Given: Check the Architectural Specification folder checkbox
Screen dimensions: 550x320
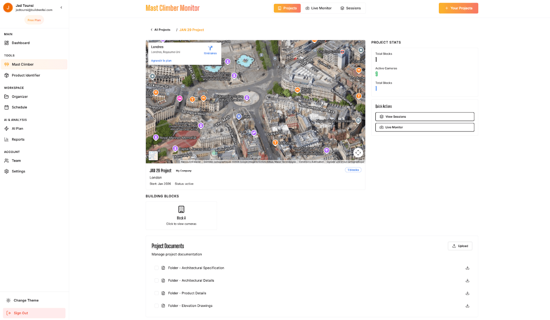Looking at the screenshot, I should [156, 268].
